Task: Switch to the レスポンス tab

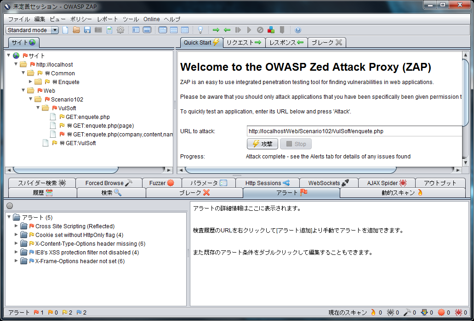Action: pos(286,42)
